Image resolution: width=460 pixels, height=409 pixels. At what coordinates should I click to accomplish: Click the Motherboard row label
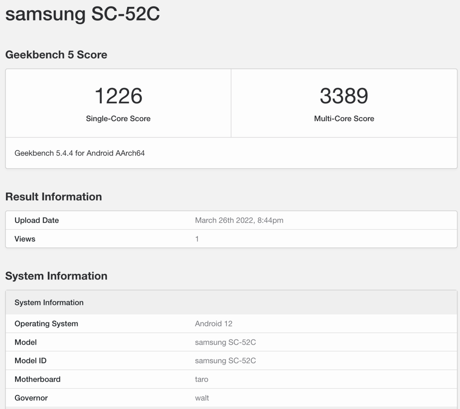coord(37,379)
